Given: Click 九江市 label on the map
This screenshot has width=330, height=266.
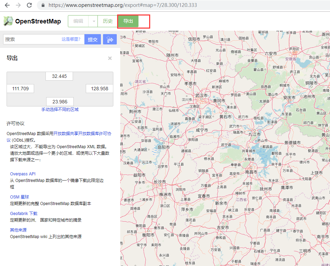Looking at the screenshot, I should [254, 134].
